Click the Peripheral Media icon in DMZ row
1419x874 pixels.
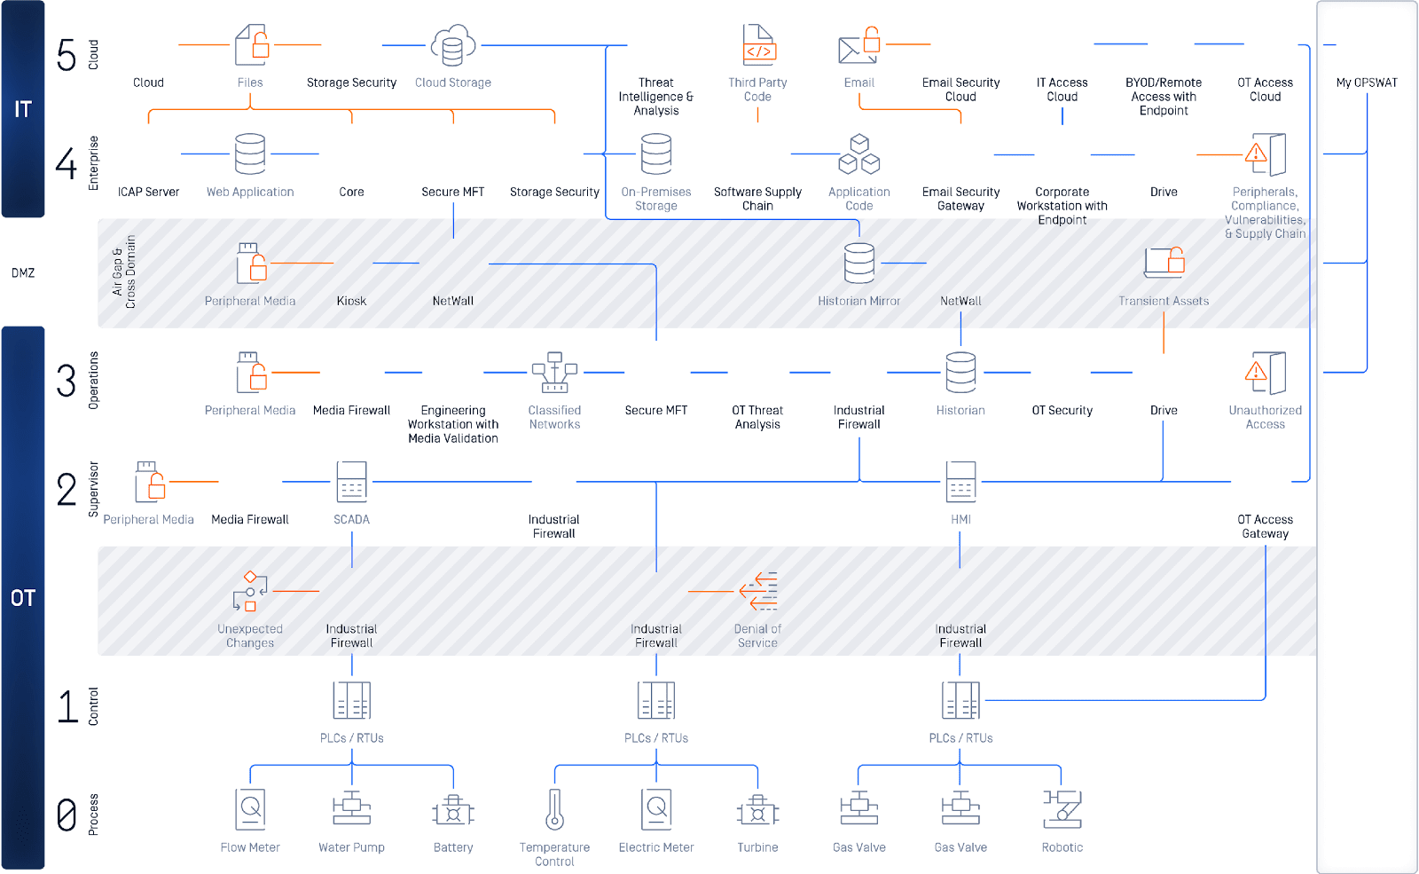pyautogui.click(x=252, y=263)
